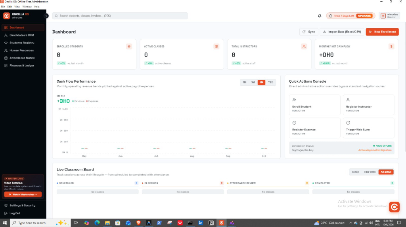Click the Sync button
Image resolution: width=406 pixels, height=227 pixels.
308,32
